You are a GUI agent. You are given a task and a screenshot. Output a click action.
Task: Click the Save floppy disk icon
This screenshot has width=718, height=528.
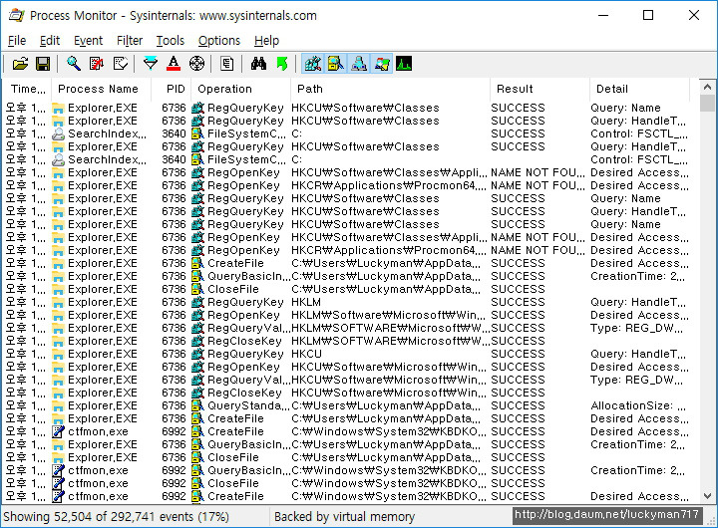(x=43, y=64)
